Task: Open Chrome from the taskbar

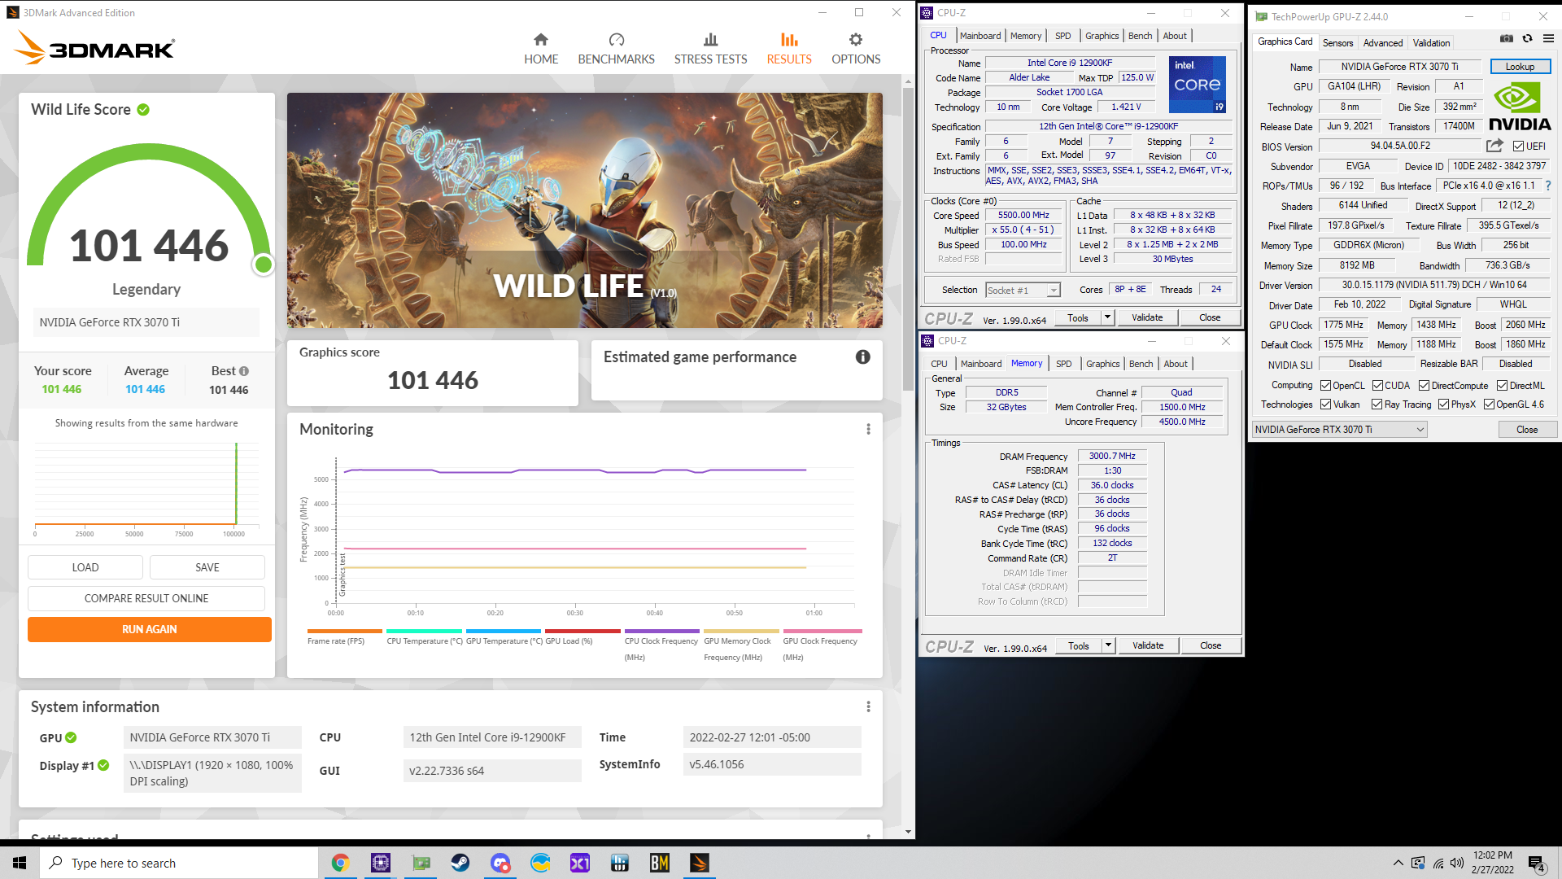Action: coord(340,863)
